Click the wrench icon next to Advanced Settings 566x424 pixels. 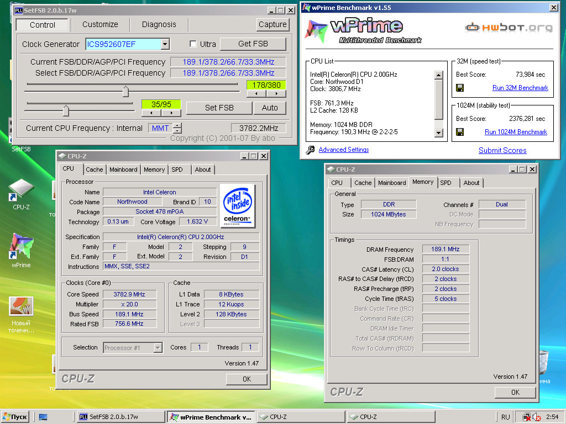coord(310,150)
